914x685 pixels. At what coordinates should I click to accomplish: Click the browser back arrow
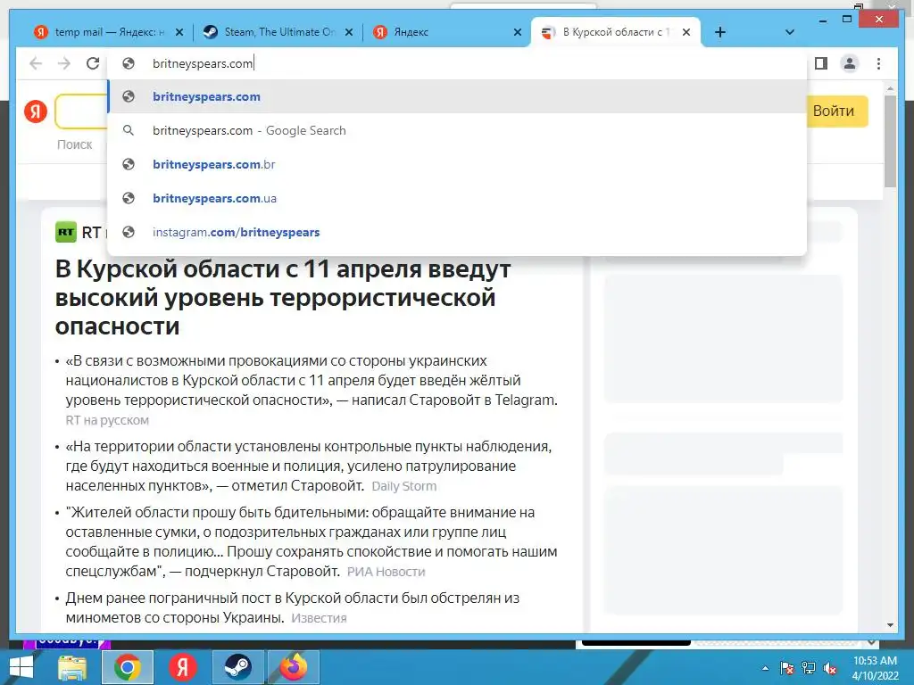click(36, 63)
